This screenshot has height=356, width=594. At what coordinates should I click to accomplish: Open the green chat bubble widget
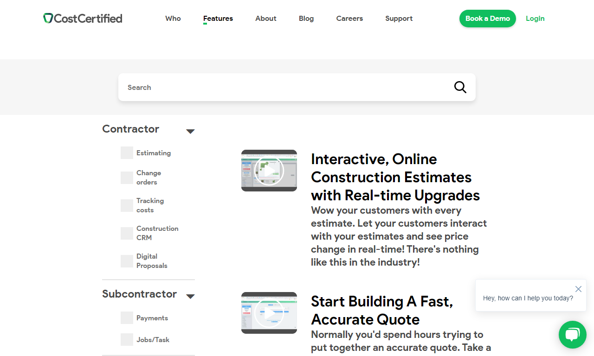(573, 335)
